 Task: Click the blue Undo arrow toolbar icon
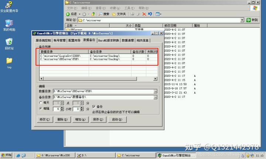pos(150,14)
